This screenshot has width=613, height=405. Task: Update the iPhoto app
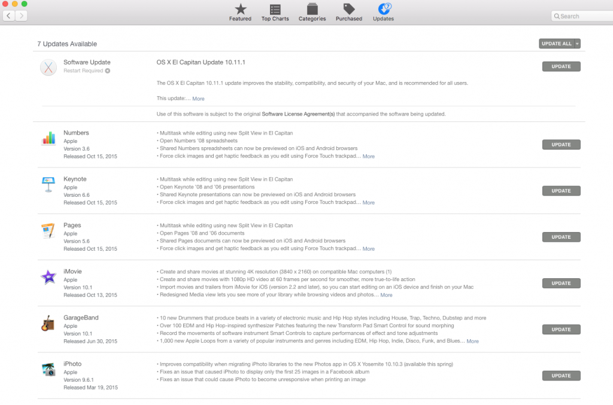tap(561, 376)
